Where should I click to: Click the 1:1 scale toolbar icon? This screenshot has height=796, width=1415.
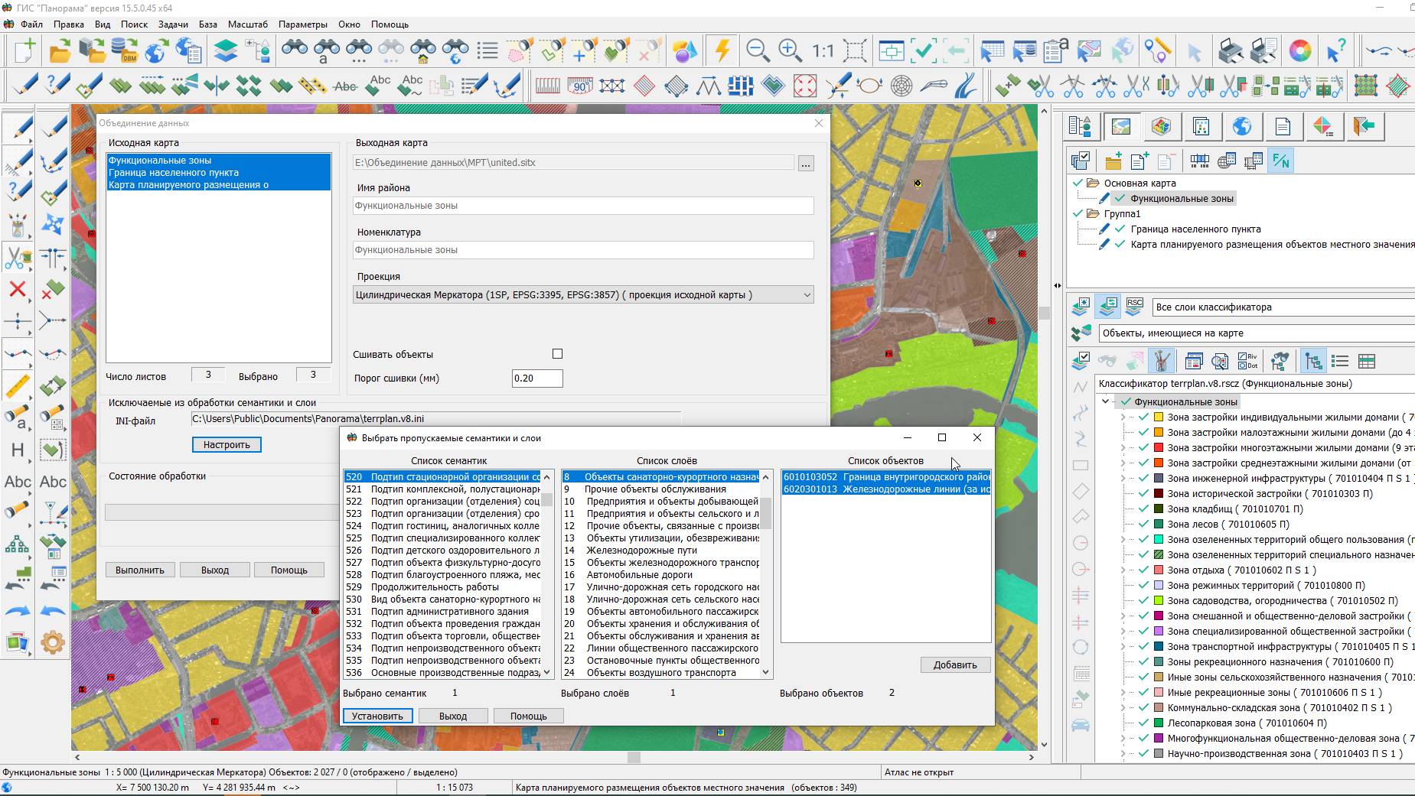coord(823,51)
